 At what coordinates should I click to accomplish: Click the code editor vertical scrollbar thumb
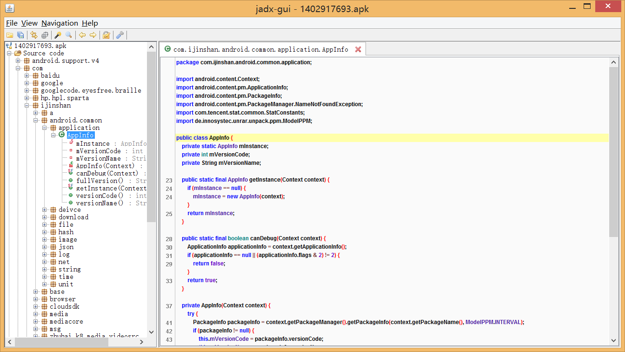[613, 151]
